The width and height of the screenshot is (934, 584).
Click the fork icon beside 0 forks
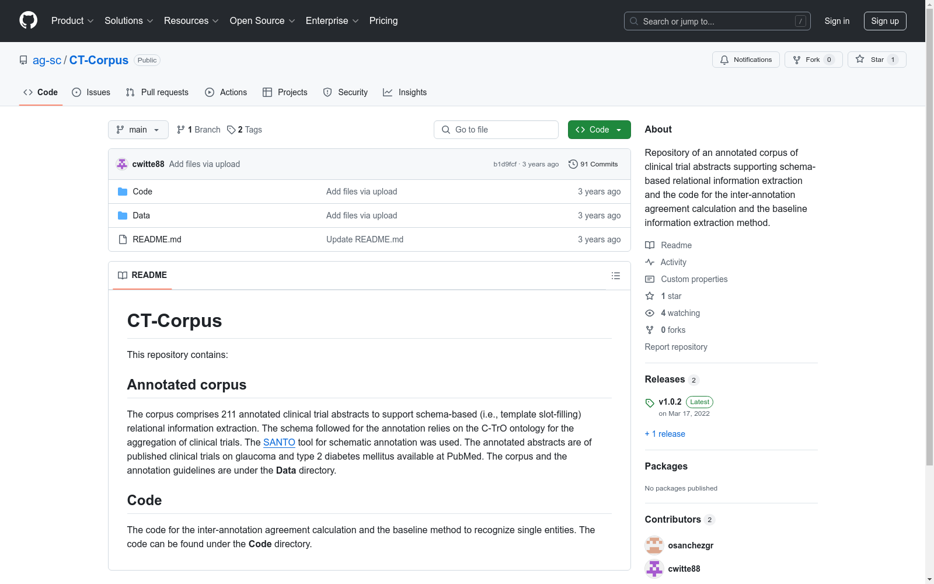click(x=650, y=330)
